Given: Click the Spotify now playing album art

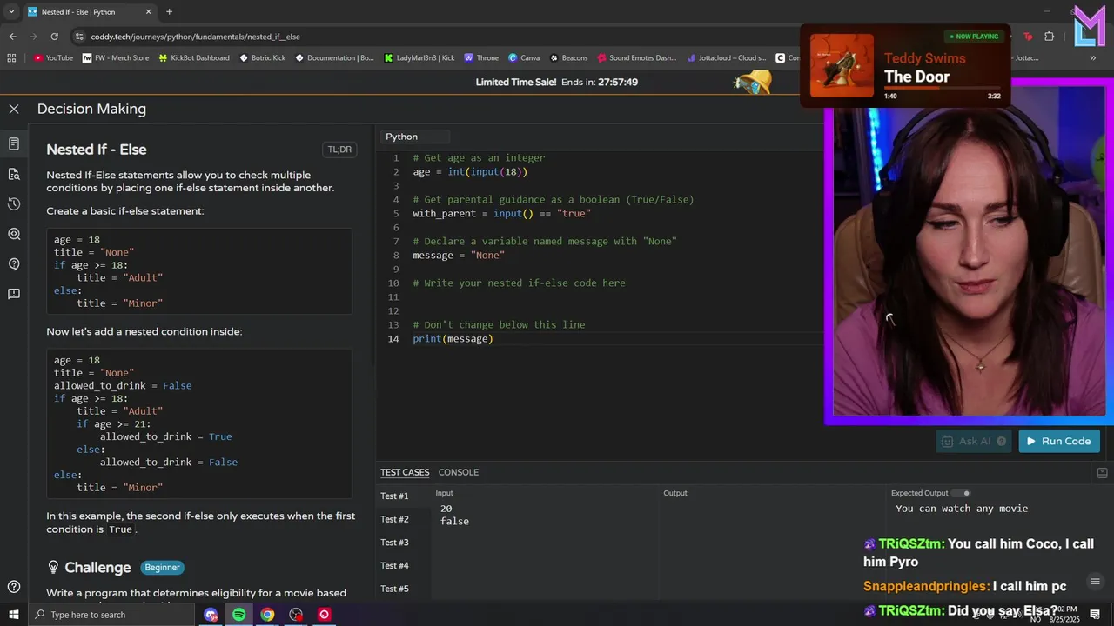Looking at the screenshot, I should pyautogui.click(x=842, y=65).
